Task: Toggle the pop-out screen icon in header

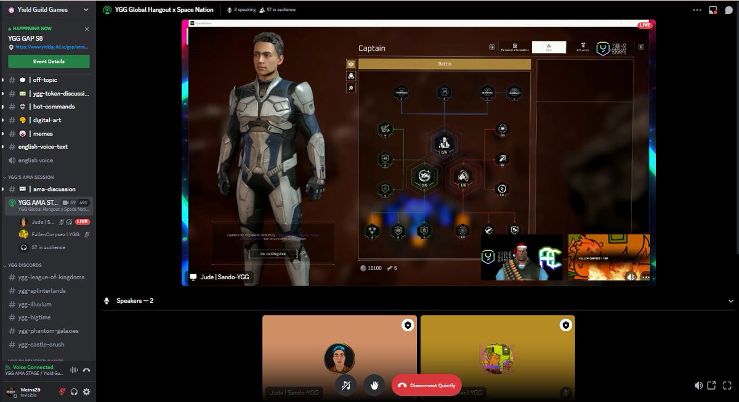Action: point(713,10)
